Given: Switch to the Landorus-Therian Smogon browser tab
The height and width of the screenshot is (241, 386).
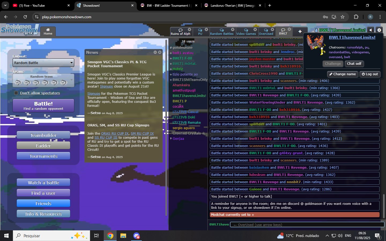Looking at the screenshot, I should point(232,5).
